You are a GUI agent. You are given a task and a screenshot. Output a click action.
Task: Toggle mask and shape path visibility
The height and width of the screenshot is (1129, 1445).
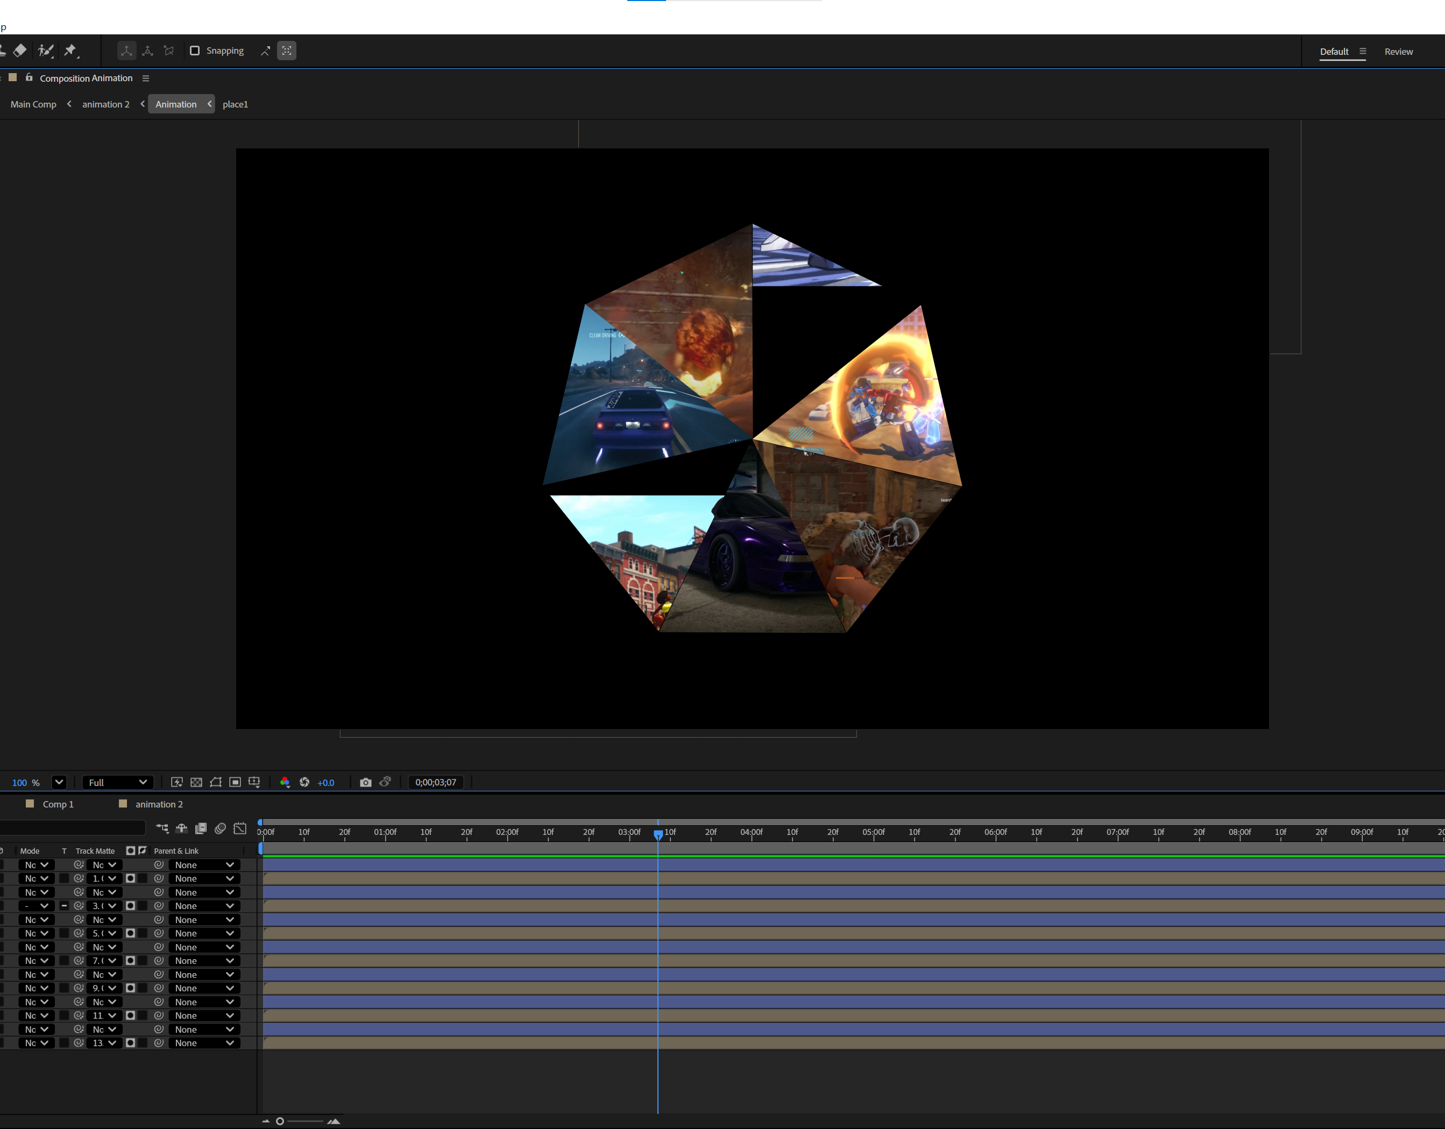tap(216, 782)
